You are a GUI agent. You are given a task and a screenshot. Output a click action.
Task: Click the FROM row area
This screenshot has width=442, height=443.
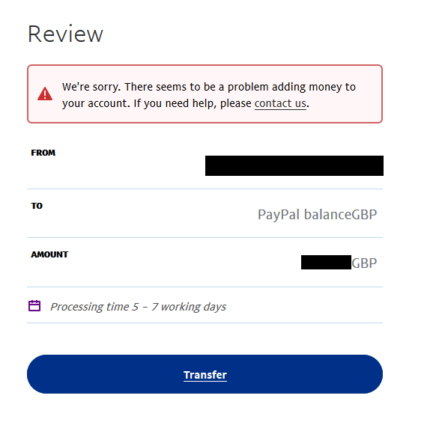[205, 165]
